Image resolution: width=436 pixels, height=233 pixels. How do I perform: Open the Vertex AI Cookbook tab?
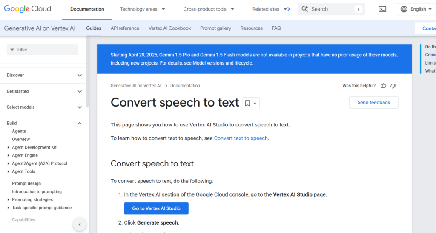(x=169, y=28)
